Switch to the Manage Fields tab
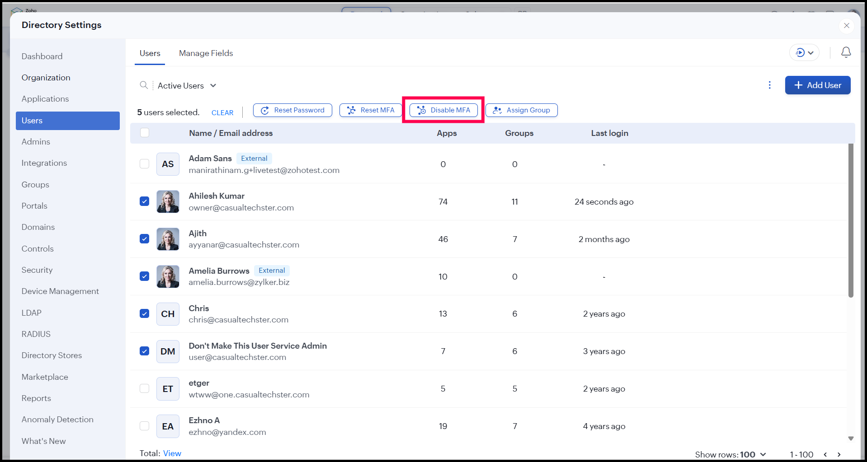This screenshot has width=867, height=462. pos(206,53)
